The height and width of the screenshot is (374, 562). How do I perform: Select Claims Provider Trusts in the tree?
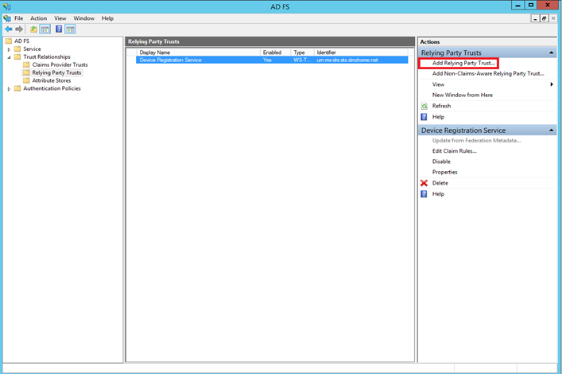pos(60,64)
